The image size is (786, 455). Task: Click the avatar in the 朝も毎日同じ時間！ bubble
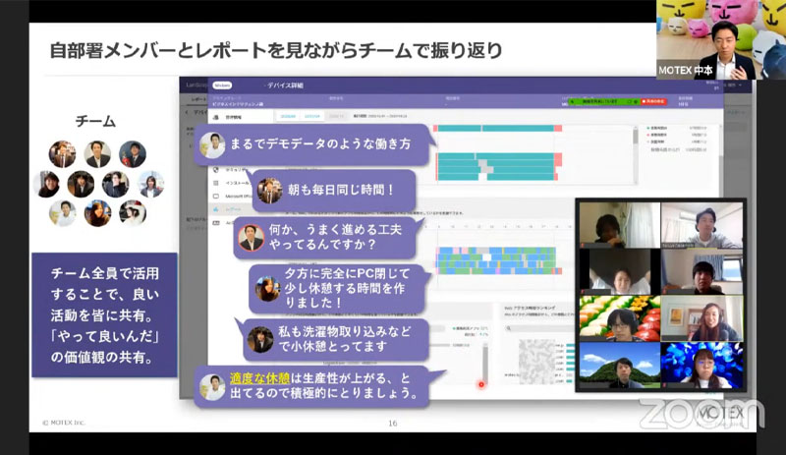click(269, 191)
